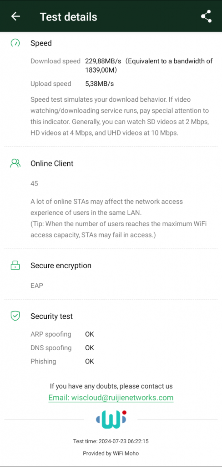Tap the DNS spoofing OK result
The width and height of the screenshot is (222, 467).
click(90, 348)
